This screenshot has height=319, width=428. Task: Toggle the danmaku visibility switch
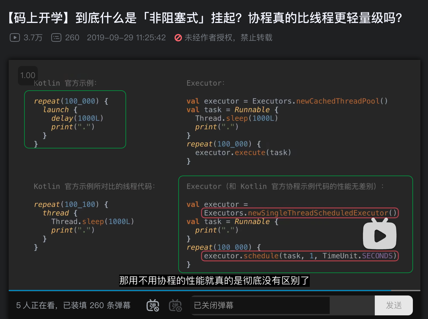152,306
